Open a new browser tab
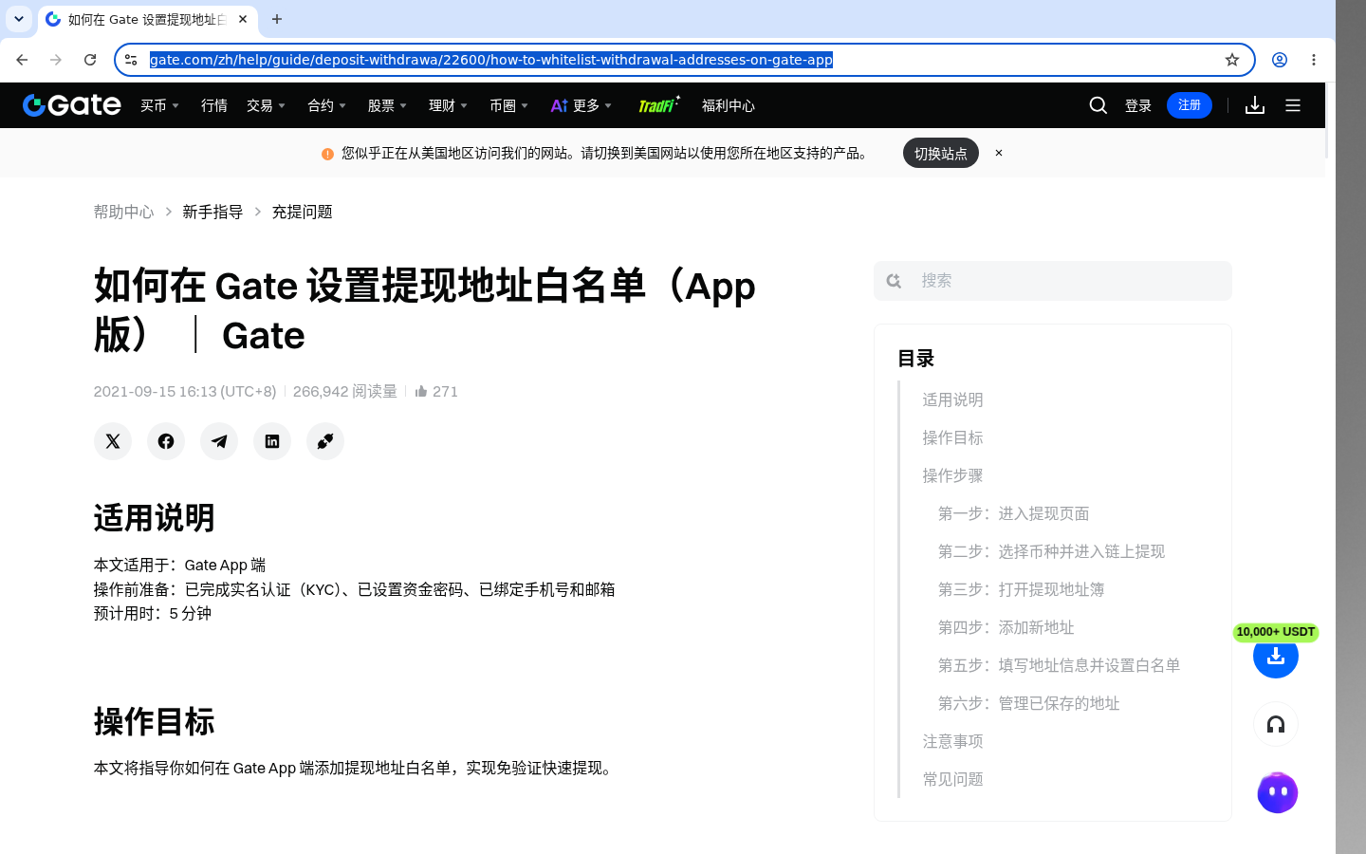1366x854 pixels. coord(277,19)
